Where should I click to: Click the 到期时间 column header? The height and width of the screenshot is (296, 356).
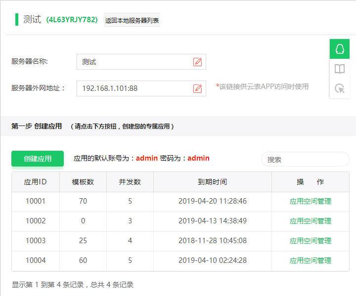point(213,182)
